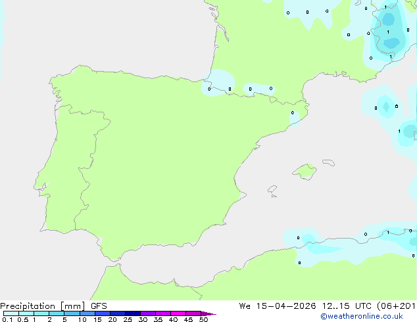Screen dimensions: 417x322
Task: Click the "Precipitation" title text
Action: click(28, 306)
